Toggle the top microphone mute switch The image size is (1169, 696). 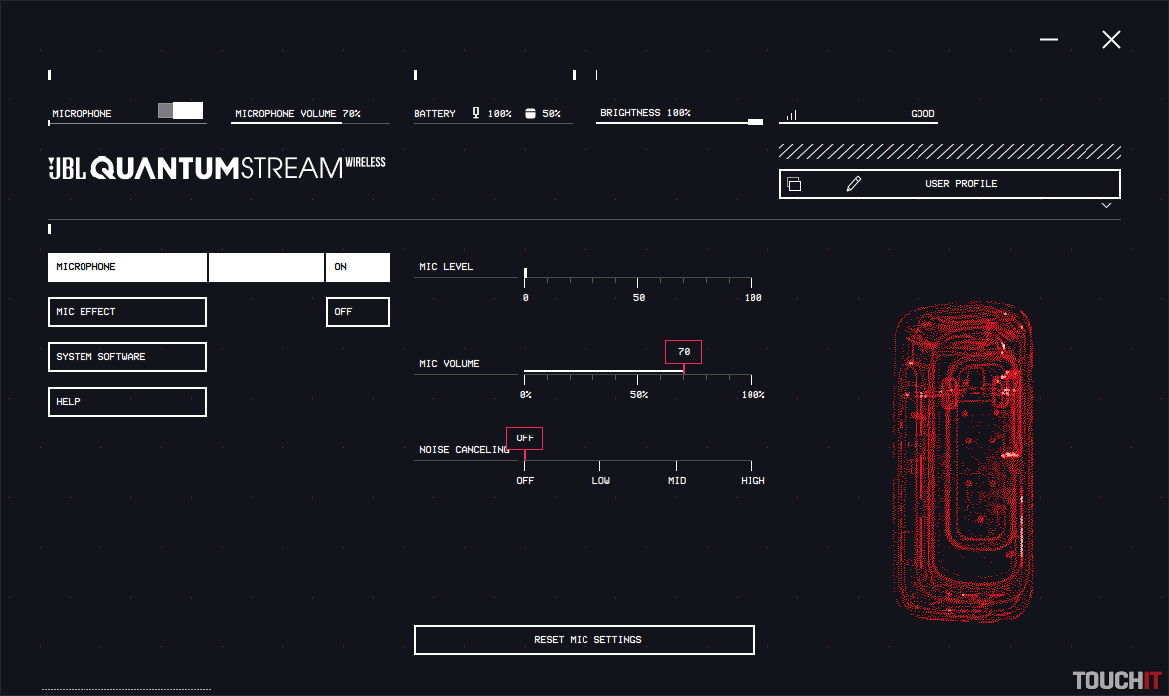[x=180, y=111]
